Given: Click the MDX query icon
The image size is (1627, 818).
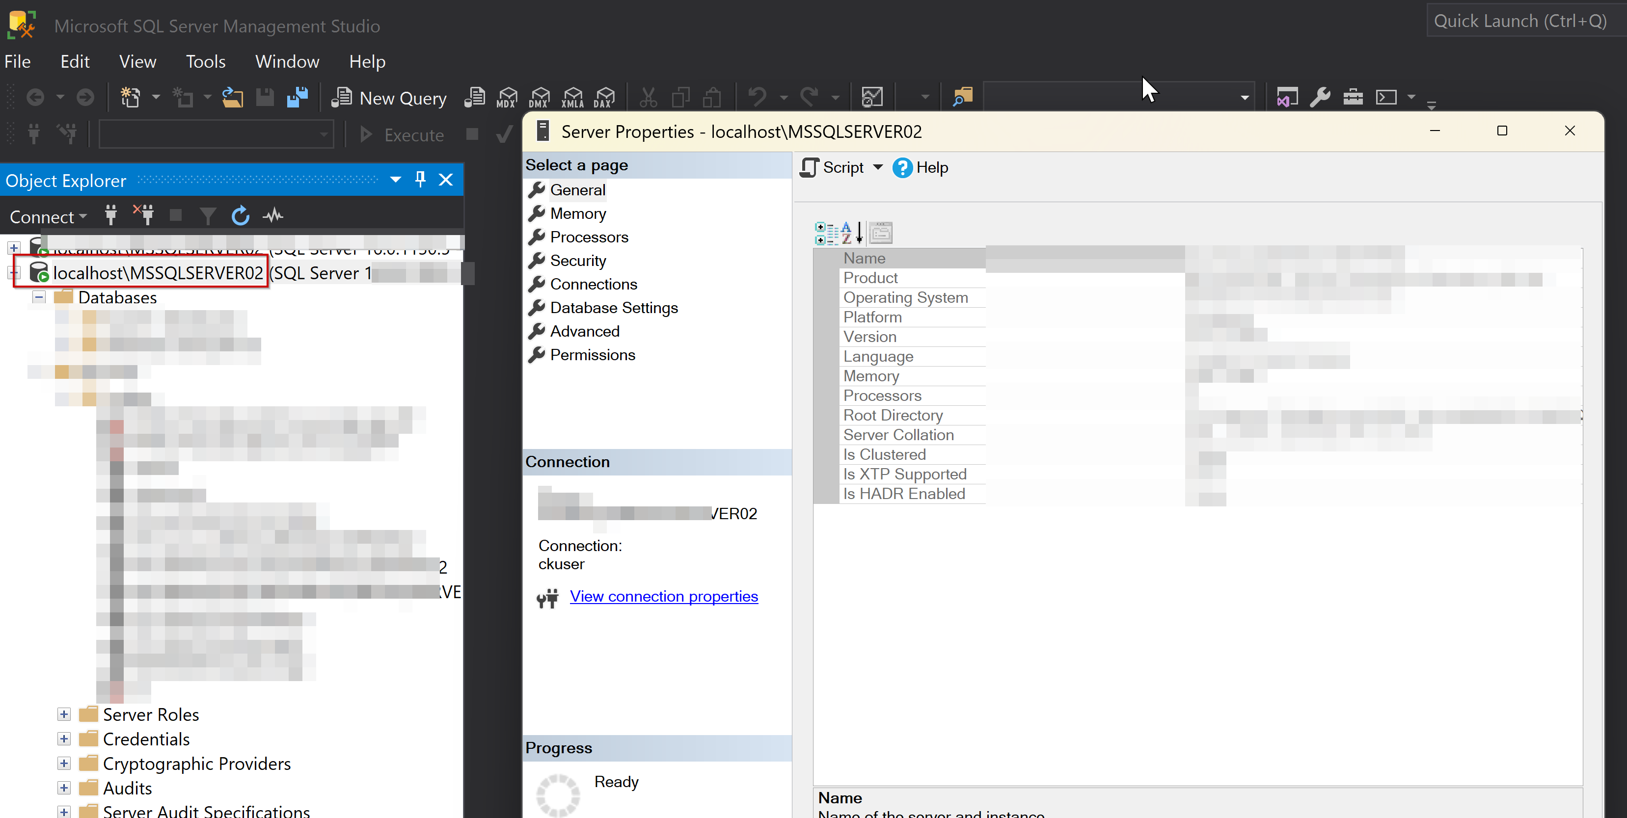Looking at the screenshot, I should (x=507, y=97).
